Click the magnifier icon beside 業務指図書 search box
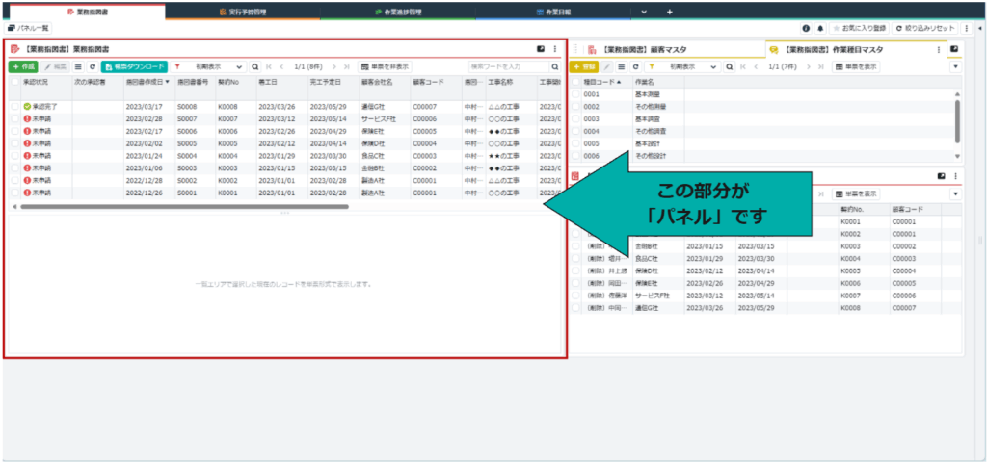The width and height of the screenshot is (987, 463). click(555, 67)
